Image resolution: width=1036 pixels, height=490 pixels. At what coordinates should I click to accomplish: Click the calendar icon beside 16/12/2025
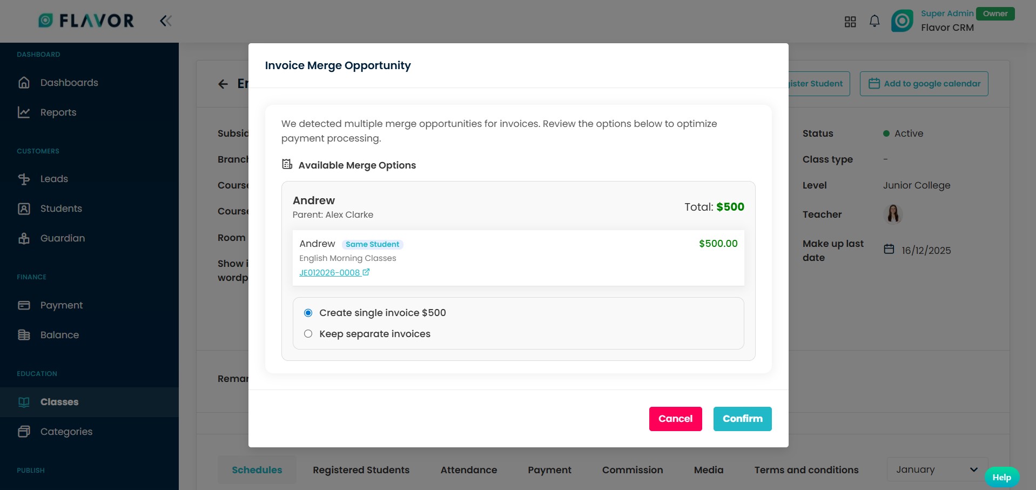(889, 250)
